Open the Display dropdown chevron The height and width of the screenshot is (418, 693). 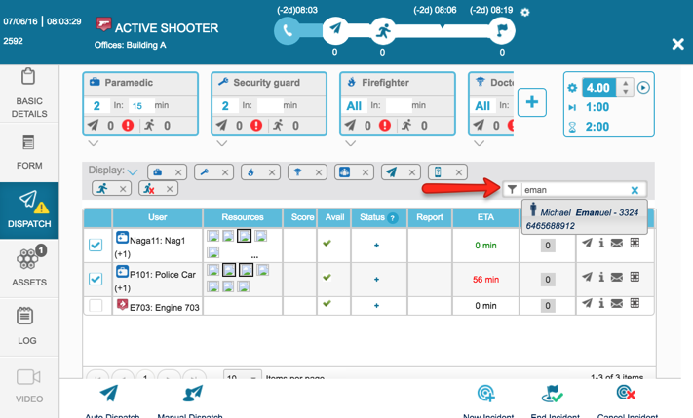pyautogui.click(x=133, y=171)
